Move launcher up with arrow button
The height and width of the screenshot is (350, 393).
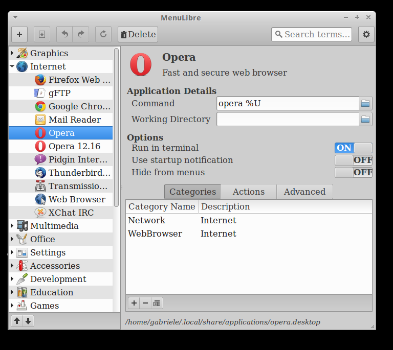(17, 321)
